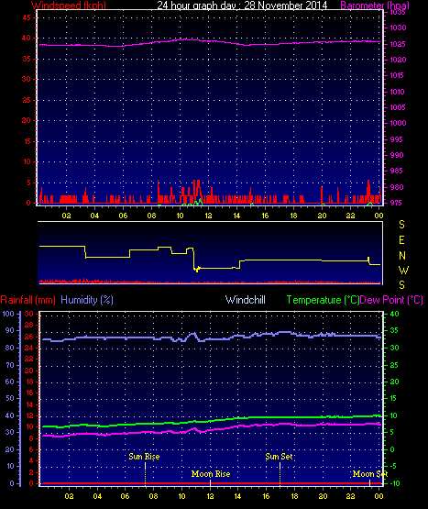Click the N wind direction label
The width and height of the screenshot is (428, 509).
pos(402,256)
